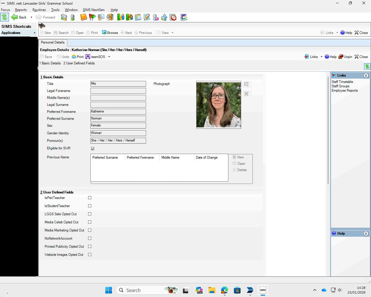
Task: Toggle the Eligible for SWR checkbox
Action: pyautogui.click(x=92, y=148)
